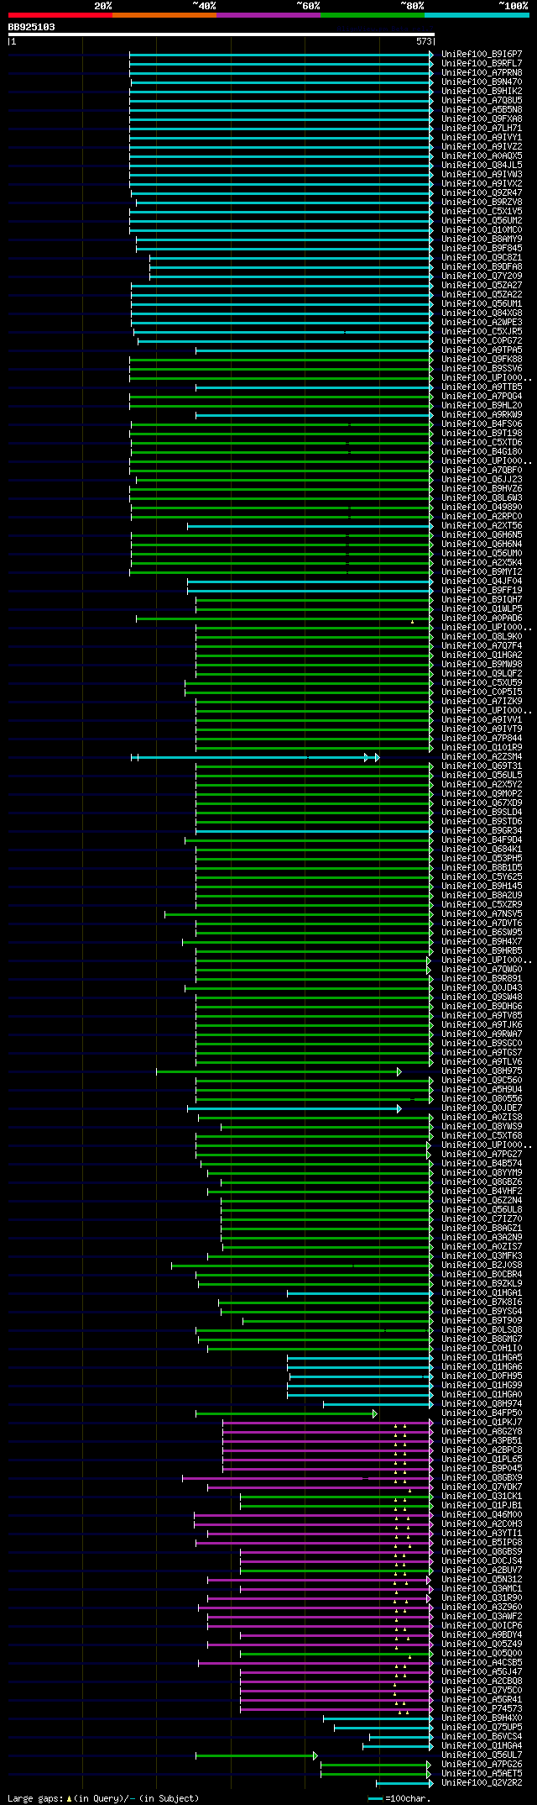Select label UniRef100_B8AMY9

482,239
